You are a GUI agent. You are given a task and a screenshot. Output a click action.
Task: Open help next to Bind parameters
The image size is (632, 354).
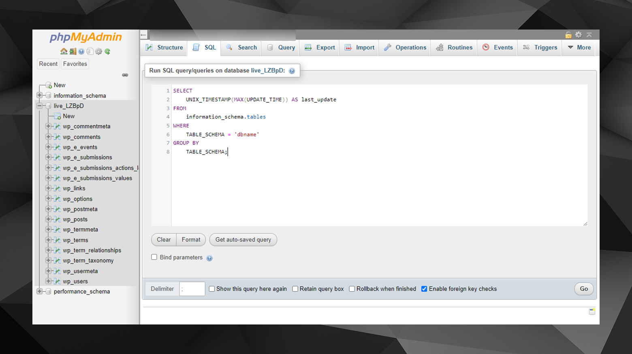point(209,258)
